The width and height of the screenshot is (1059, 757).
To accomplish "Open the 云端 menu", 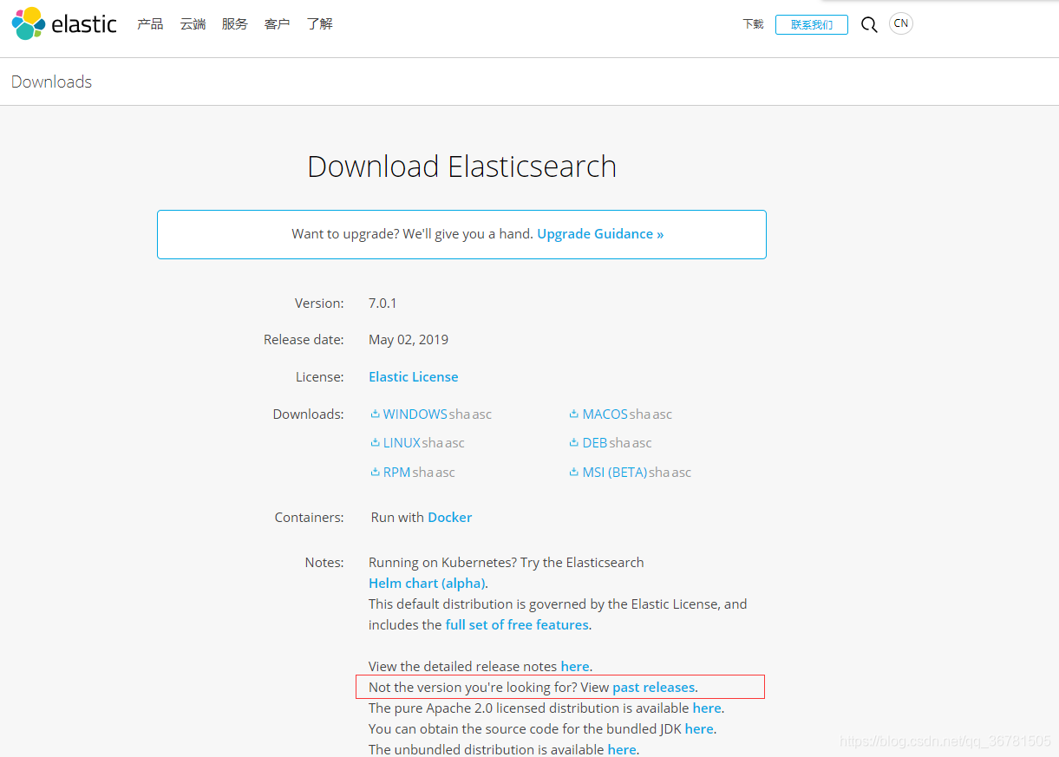I will pyautogui.click(x=193, y=24).
